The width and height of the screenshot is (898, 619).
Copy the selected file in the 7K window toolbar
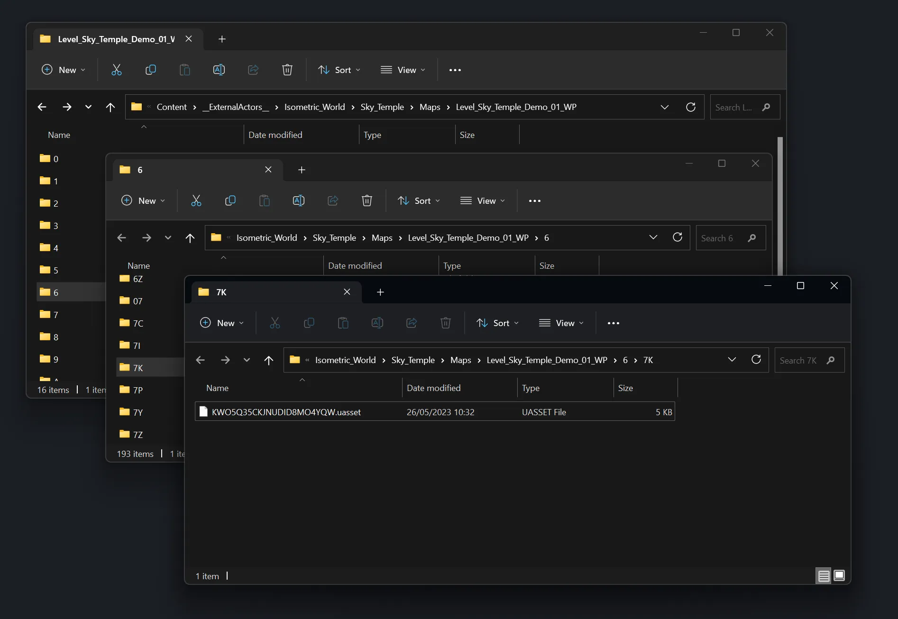309,323
